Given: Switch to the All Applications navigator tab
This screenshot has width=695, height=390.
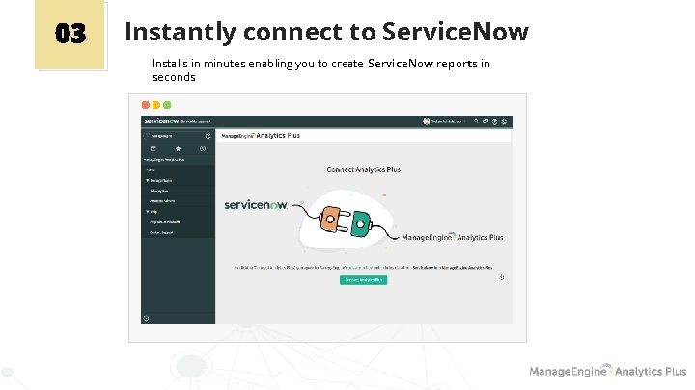Looking at the screenshot, I should point(153,149).
